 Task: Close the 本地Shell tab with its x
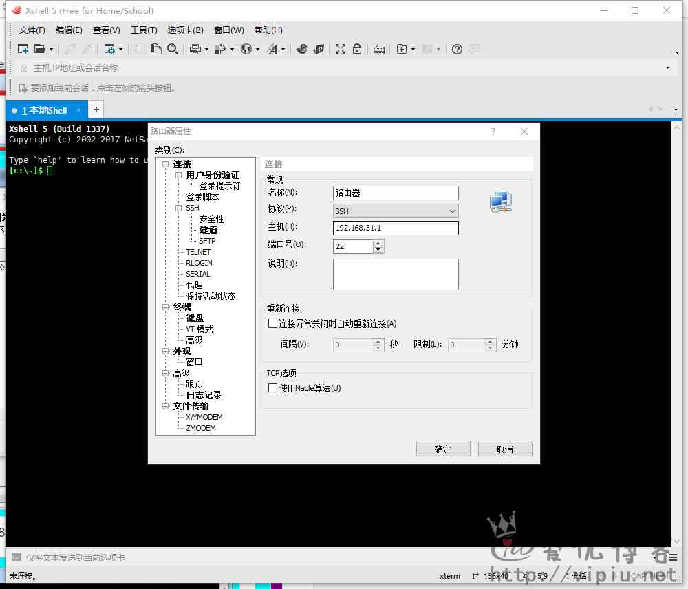tap(78, 111)
